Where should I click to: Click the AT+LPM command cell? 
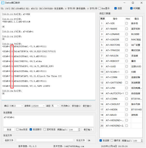point(115,88)
